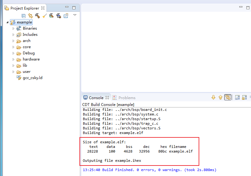Collapse the example project node
Screen dimensions: 251x176
coord(7,22)
